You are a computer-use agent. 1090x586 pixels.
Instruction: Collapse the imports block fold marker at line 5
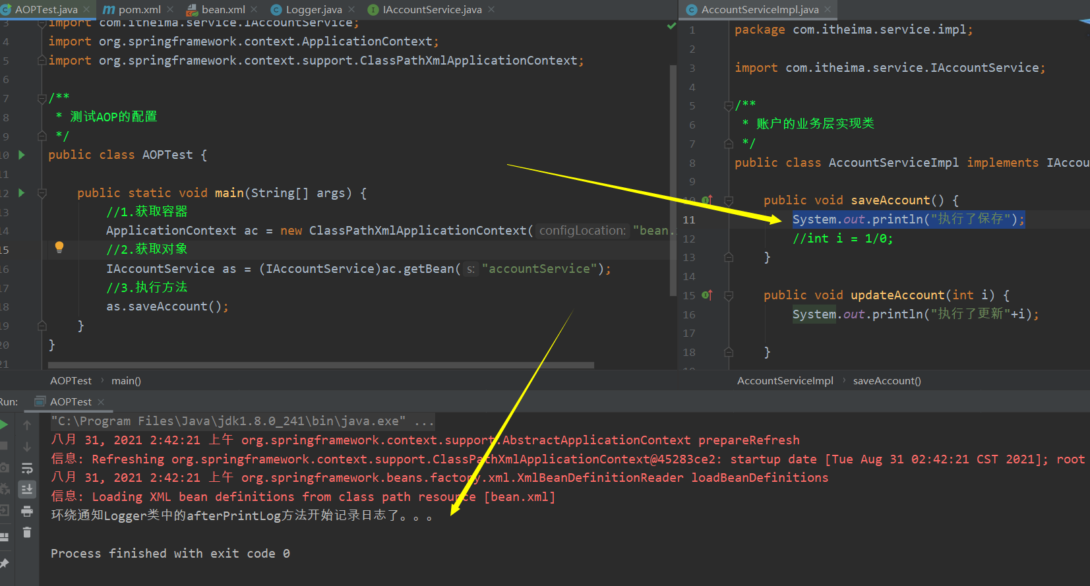coord(42,61)
